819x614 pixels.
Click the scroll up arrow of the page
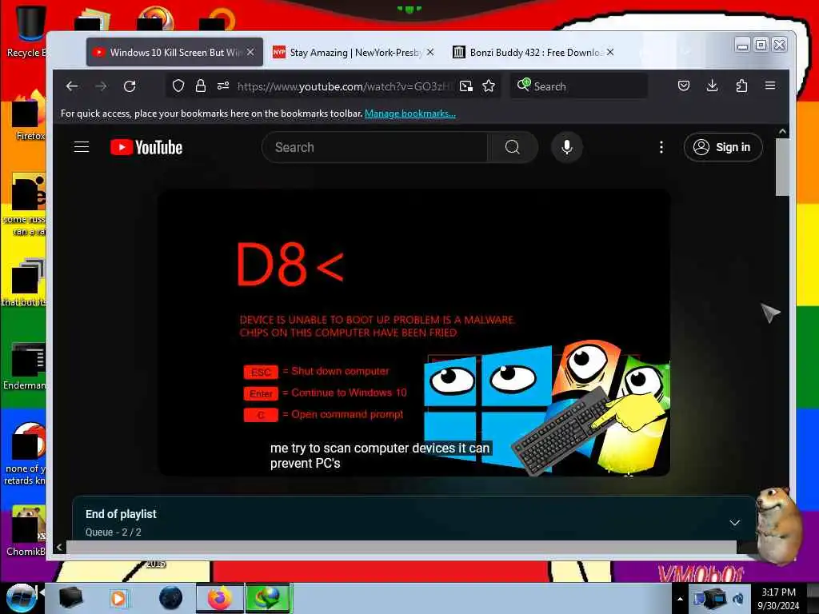782,132
